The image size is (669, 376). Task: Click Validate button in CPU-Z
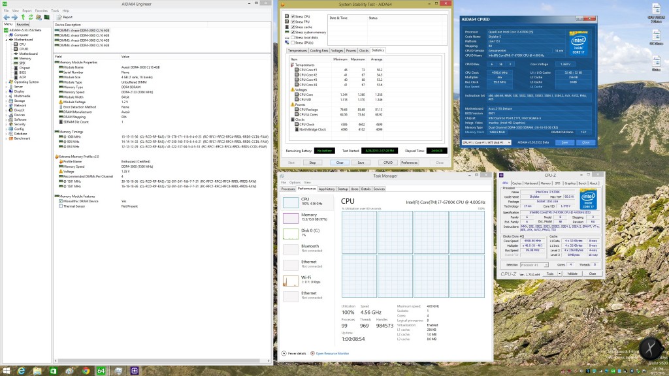point(572,274)
